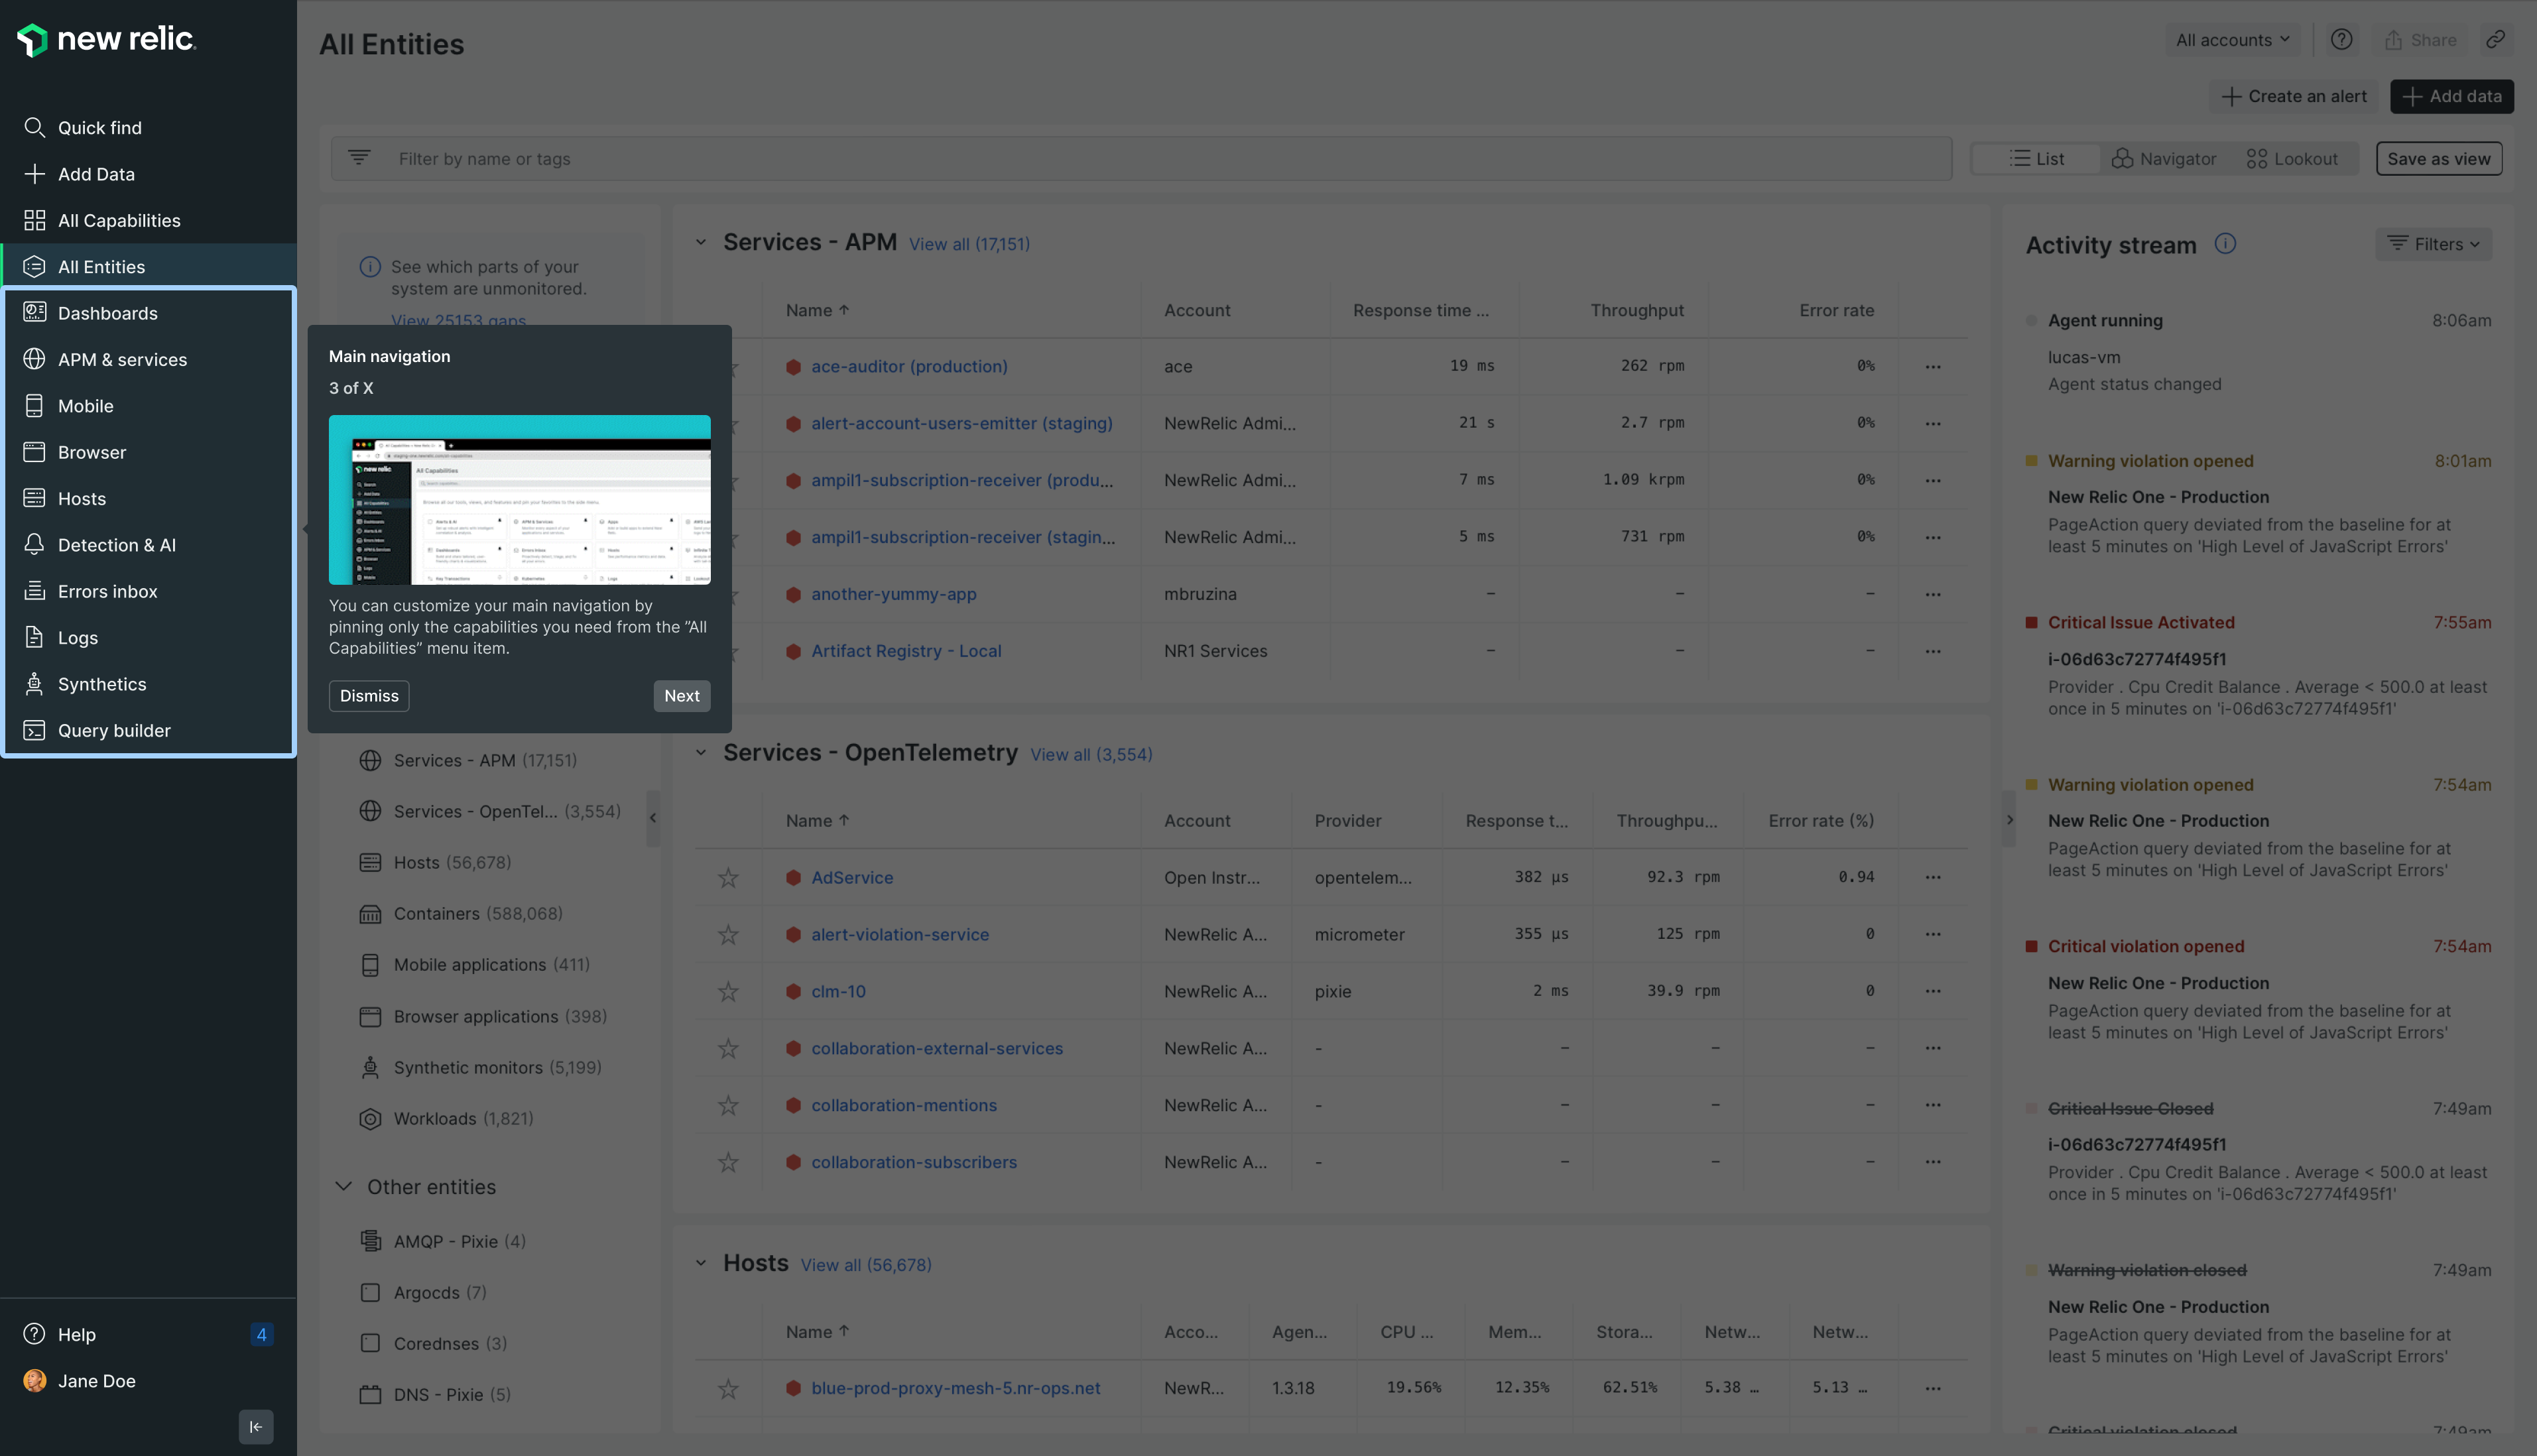Go to APM & services
This screenshot has width=2537, height=1456.
coord(148,359)
